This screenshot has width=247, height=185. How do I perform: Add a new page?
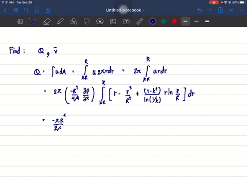coord(220,10)
